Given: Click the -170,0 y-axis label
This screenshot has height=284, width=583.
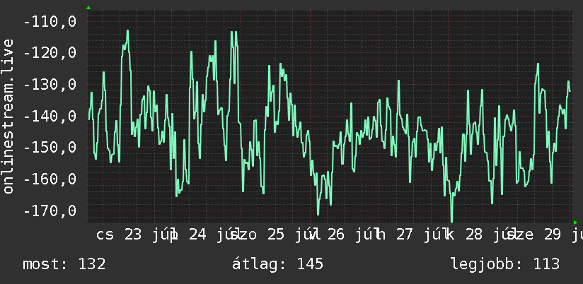Looking at the screenshot, I should click(50, 211).
